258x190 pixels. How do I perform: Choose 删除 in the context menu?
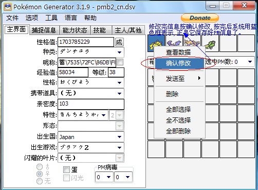[179, 94]
